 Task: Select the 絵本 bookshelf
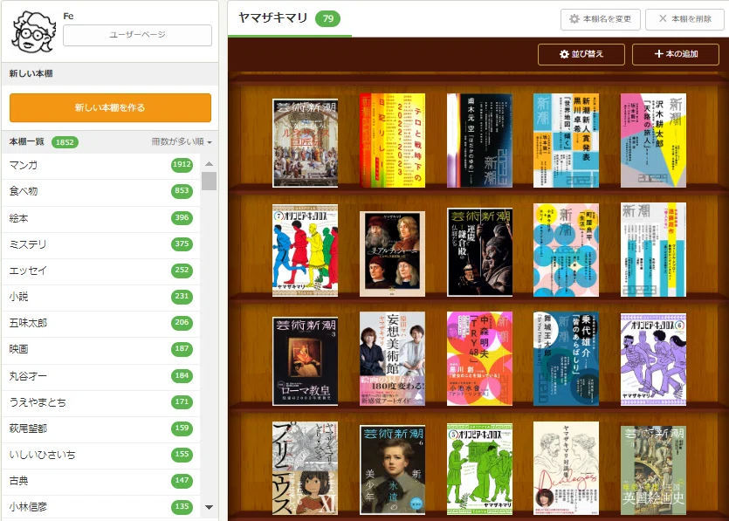coord(101,218)
